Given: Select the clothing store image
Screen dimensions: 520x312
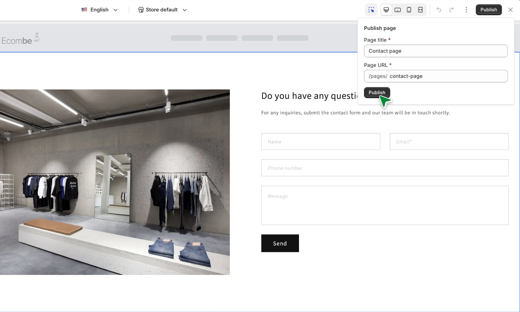Looking at the screenshot, I should (115, 182).
